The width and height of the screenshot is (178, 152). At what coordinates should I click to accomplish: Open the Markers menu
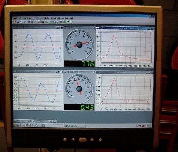(57, 18)
